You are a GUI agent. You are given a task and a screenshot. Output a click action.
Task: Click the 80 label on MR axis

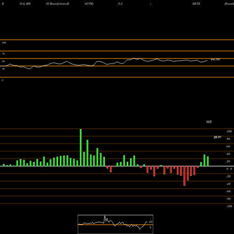point(228,139)
